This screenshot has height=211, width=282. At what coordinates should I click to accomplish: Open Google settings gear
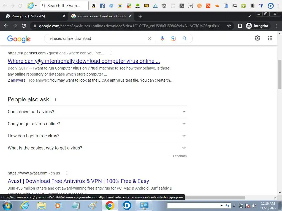pos(257,38)
